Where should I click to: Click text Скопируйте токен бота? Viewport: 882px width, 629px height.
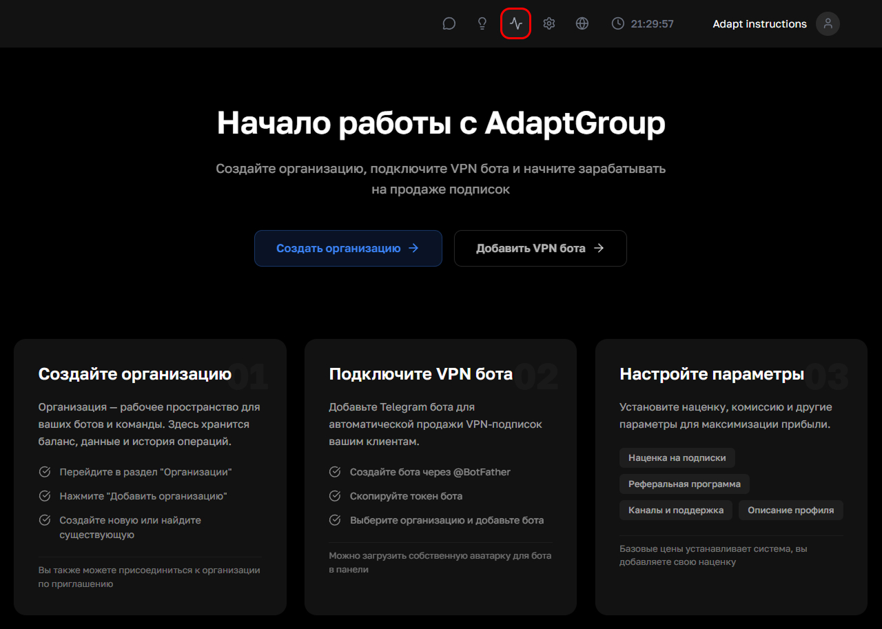[x=406, y=496]
